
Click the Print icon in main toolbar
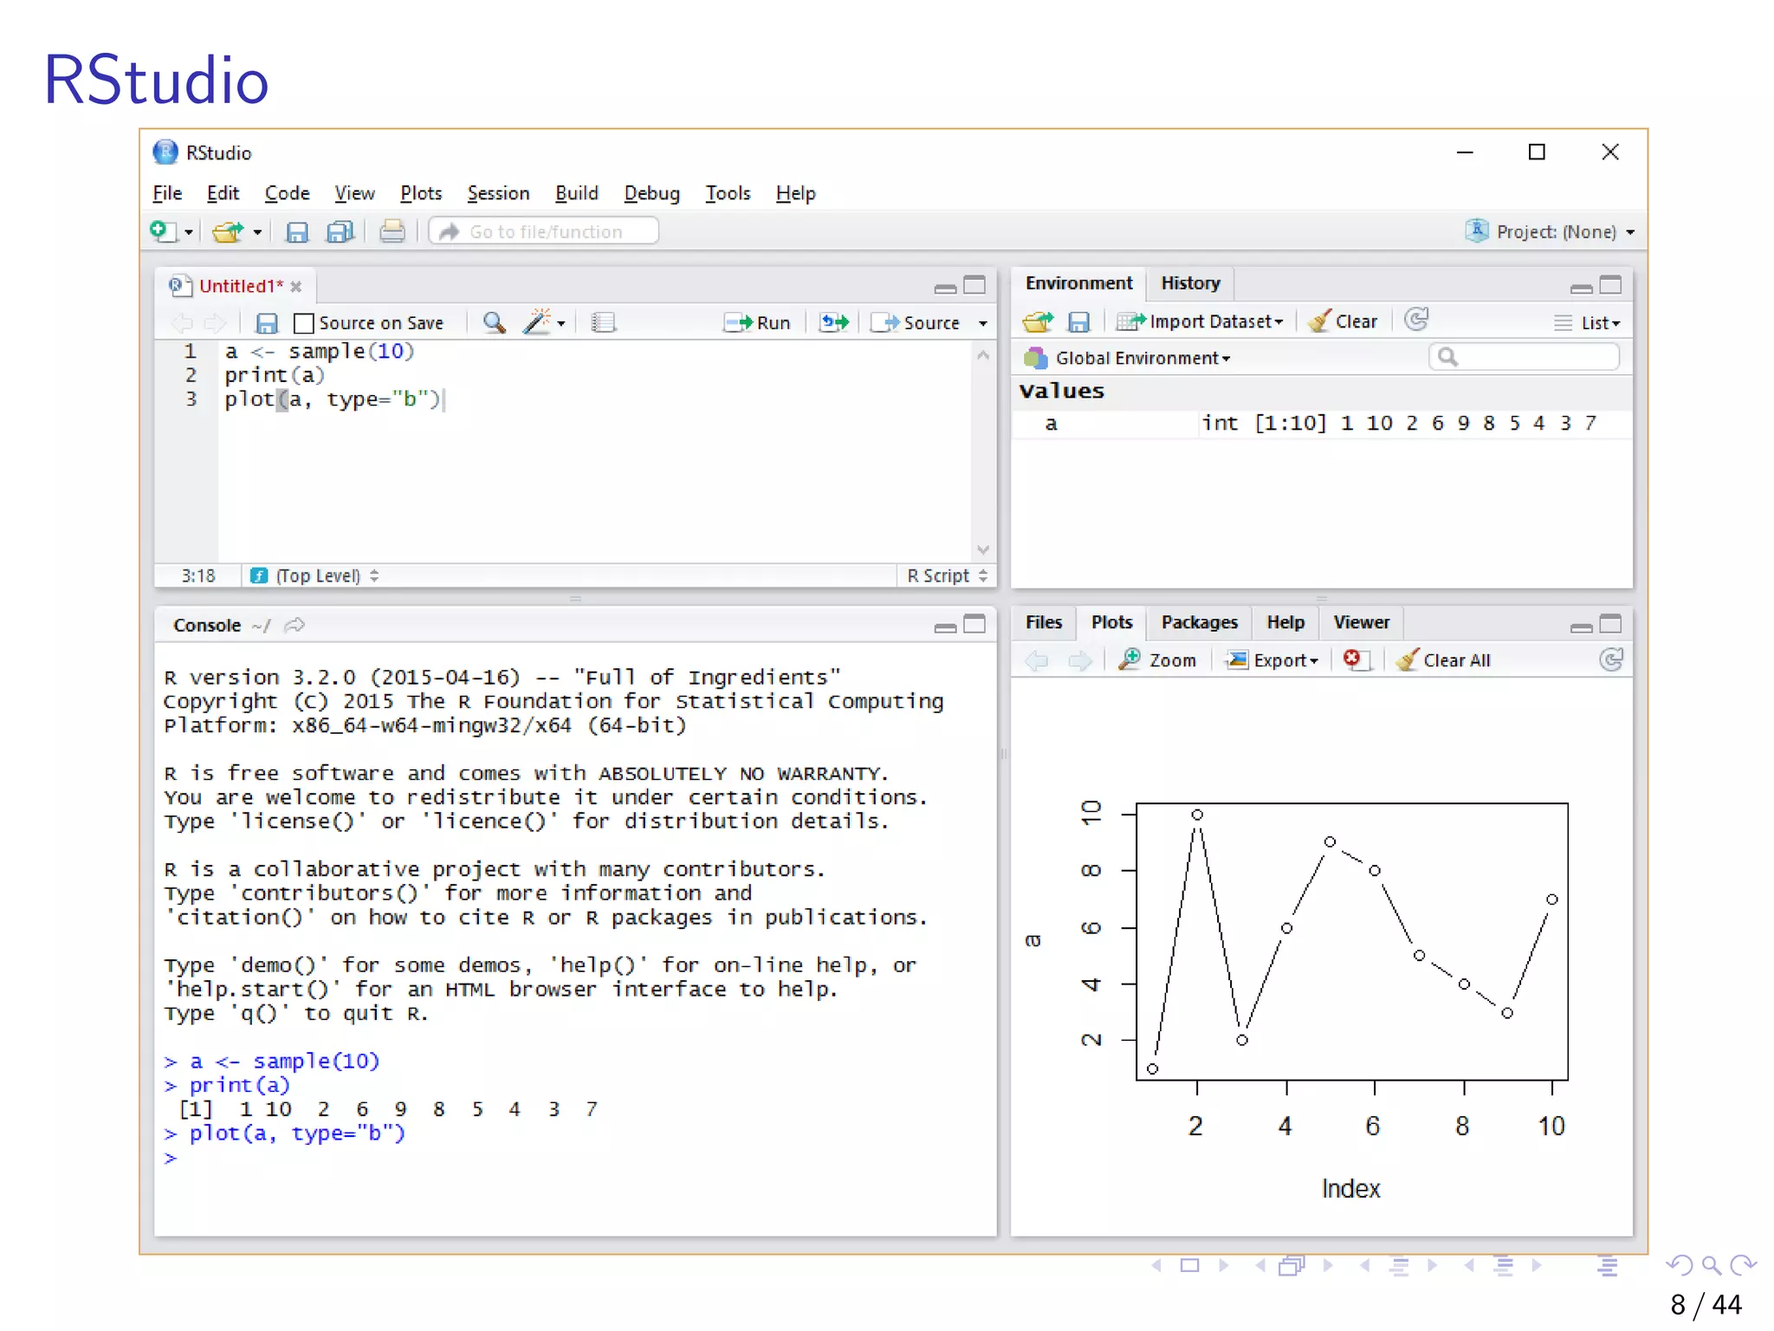[x=392, y=231]
